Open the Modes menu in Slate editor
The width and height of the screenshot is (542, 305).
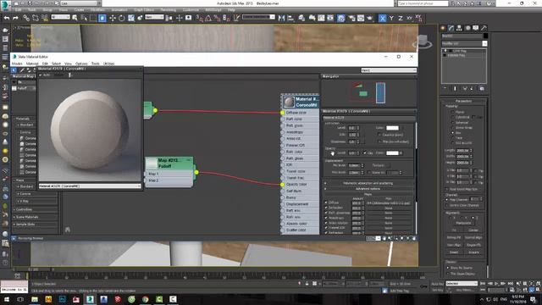(x=17, y=64)
